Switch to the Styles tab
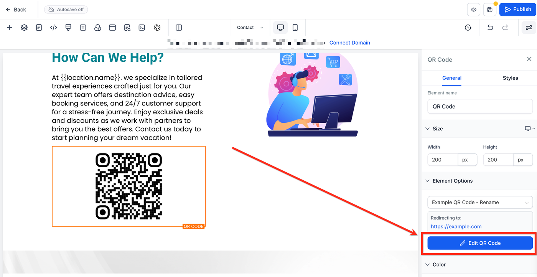 click(x=510, y=78)
